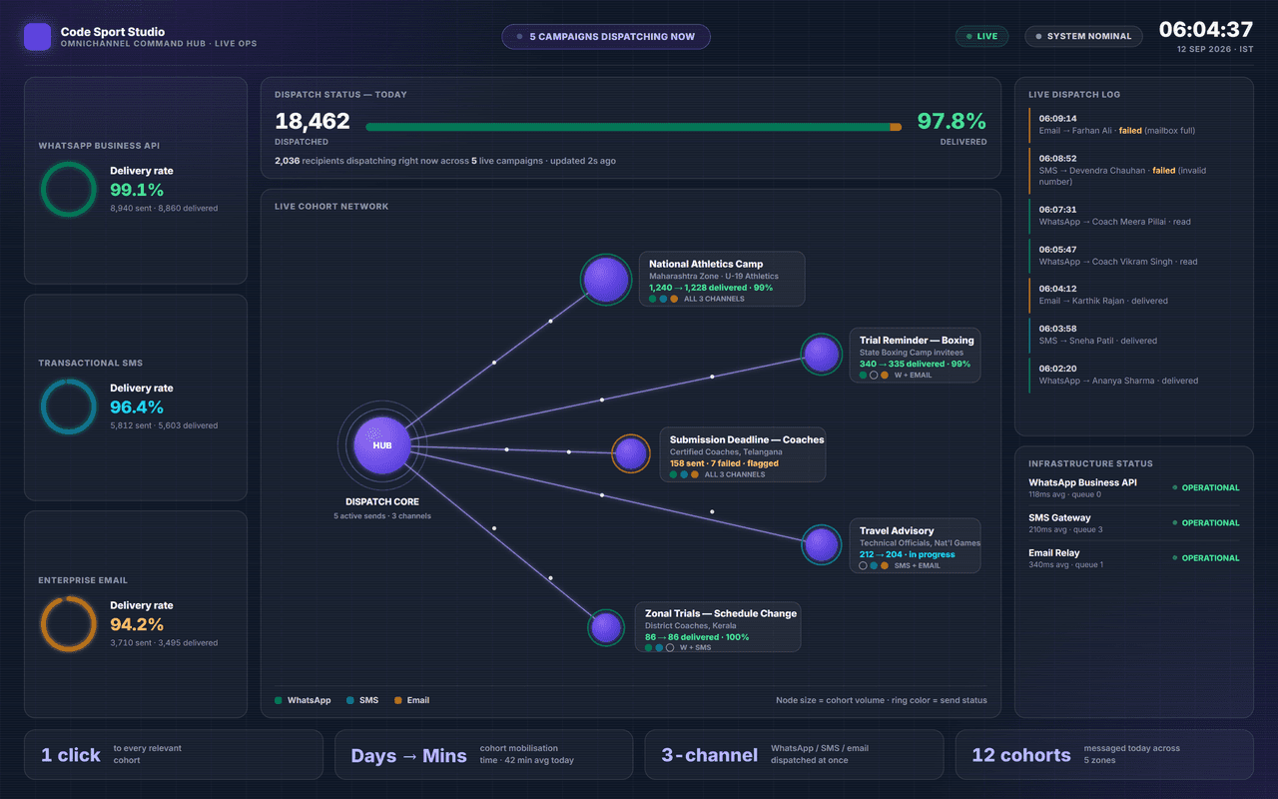Click the Transactional SMS delivery ring gauge

click(x=68, y=406)
